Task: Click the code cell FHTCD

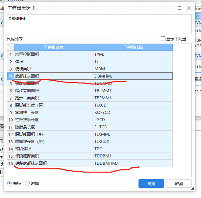Action: pos(133,127)
